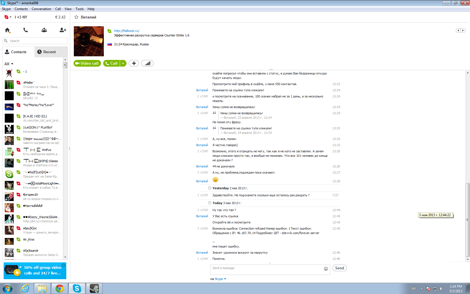The image size is (470, 294).
Task: Click the search magnifier icon
Action: (6, 41)
